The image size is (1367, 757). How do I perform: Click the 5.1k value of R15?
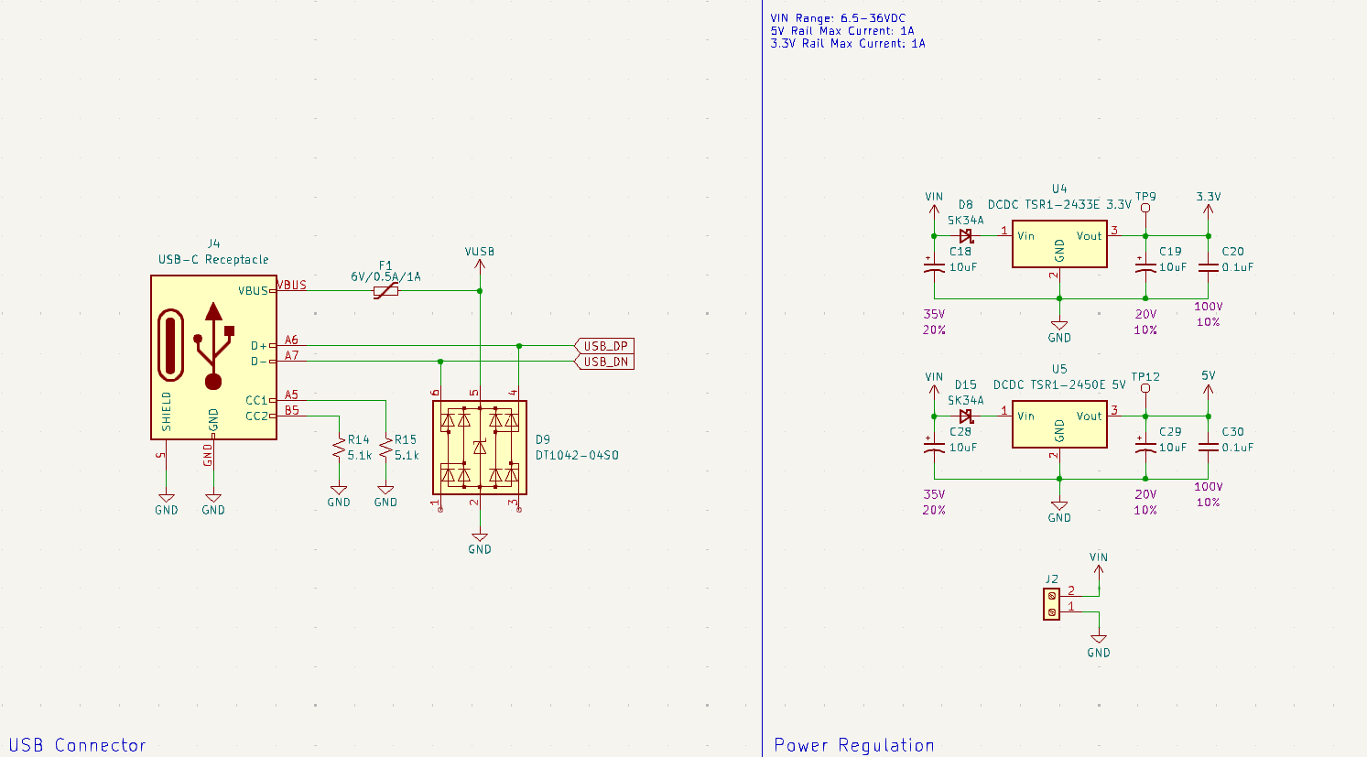pyautogui.click(x=407, y=455)
